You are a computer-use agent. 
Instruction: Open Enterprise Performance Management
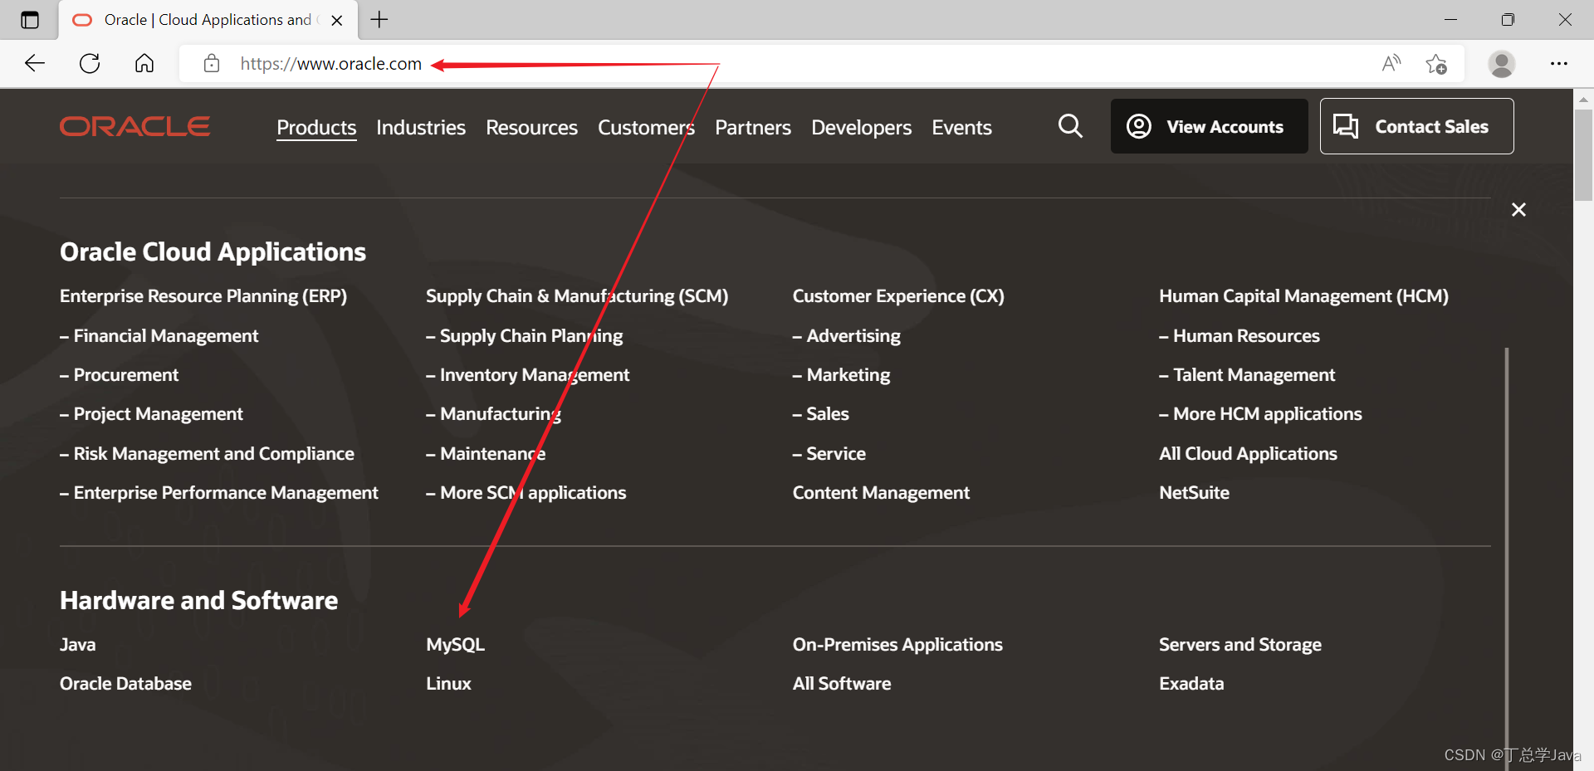tap(218, 493)
